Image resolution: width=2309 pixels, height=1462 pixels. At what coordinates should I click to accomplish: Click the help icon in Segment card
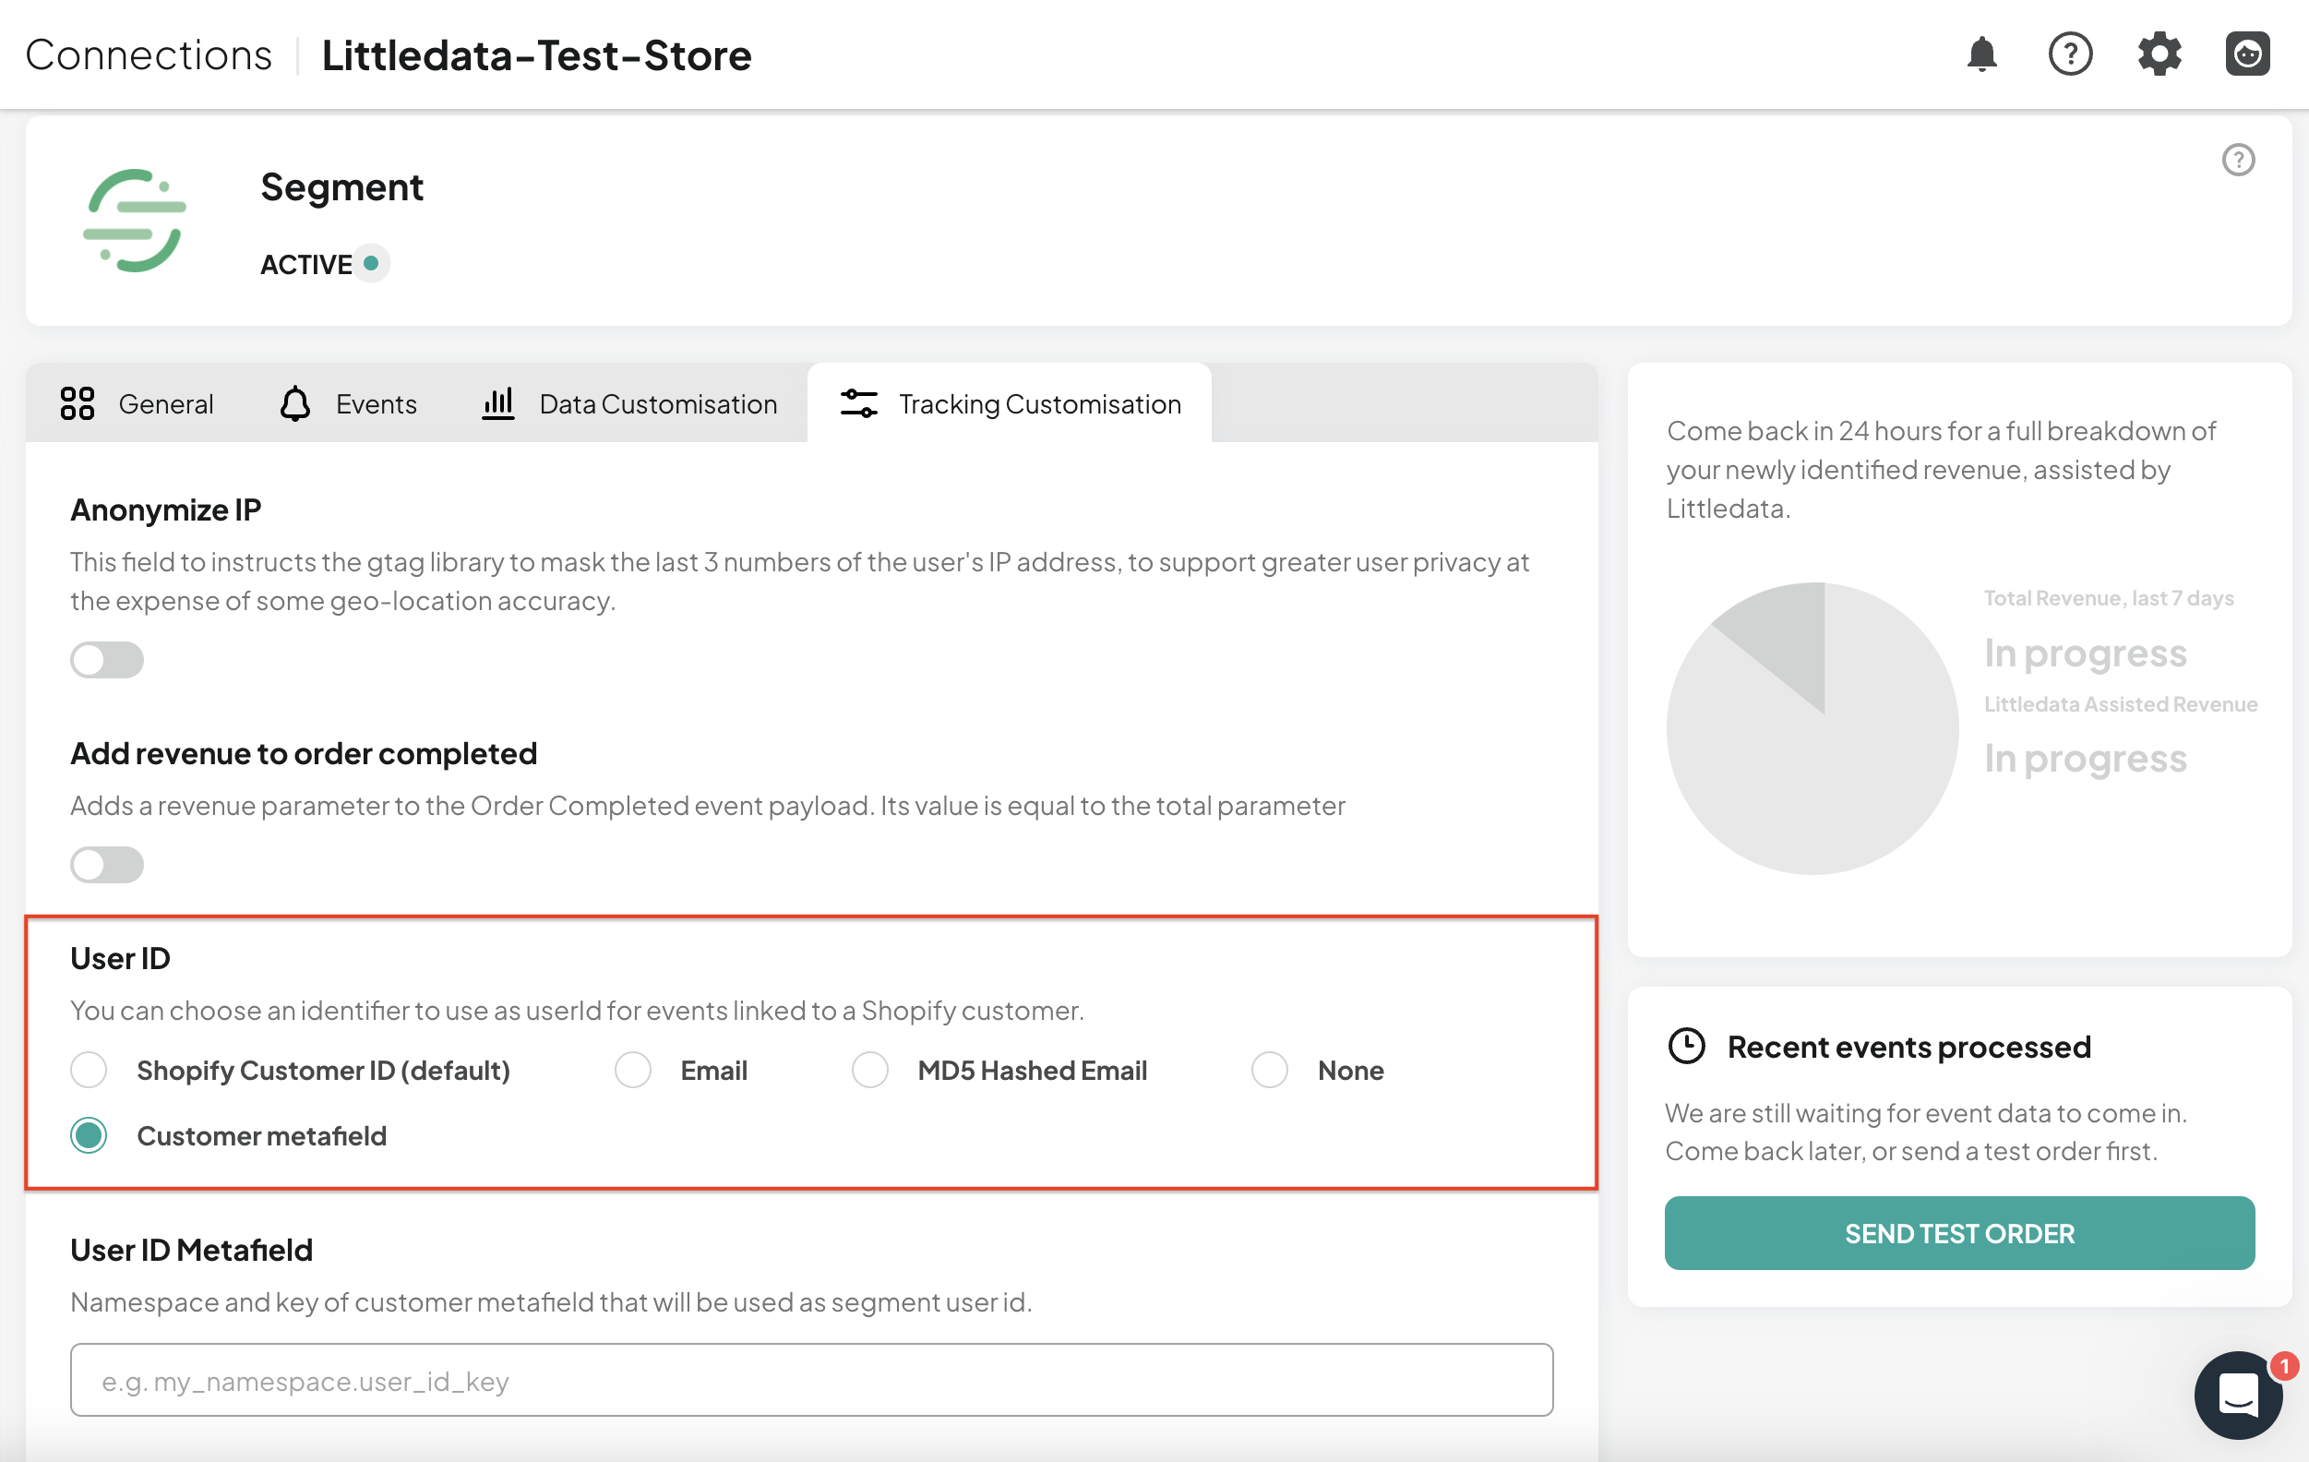[2238, 161]
